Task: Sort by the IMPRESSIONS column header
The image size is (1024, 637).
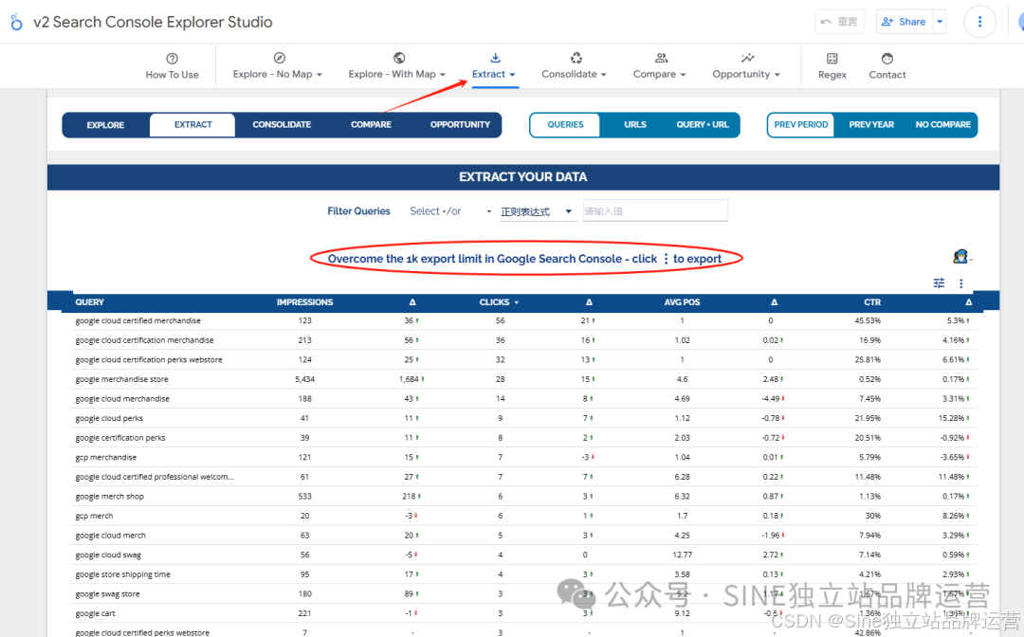Action: pyautogui.click(x=304, y=302)
